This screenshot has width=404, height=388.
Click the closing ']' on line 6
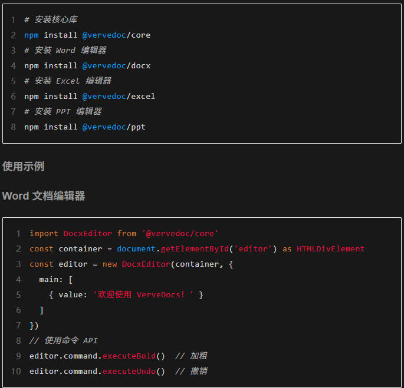tap(41, 310)
